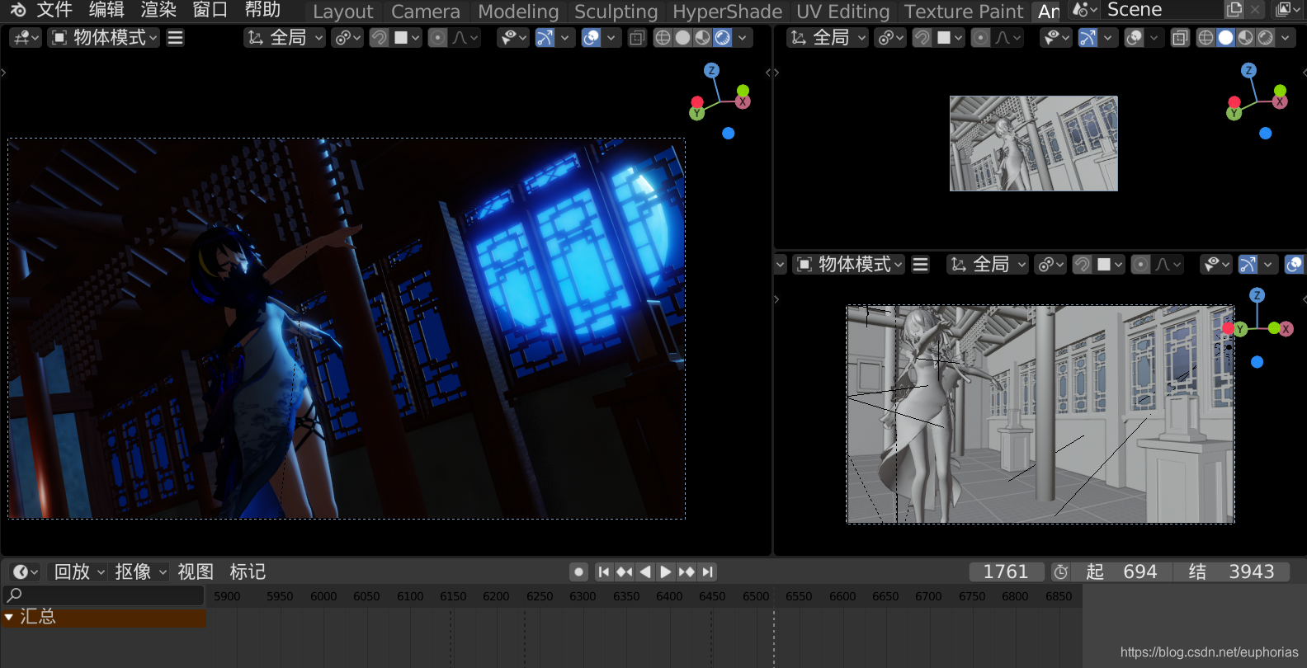Click the blue Z axis on left viewport gizmo
Image resolution: width=1307 pixels, height=668 pixels.
point(711,71)
